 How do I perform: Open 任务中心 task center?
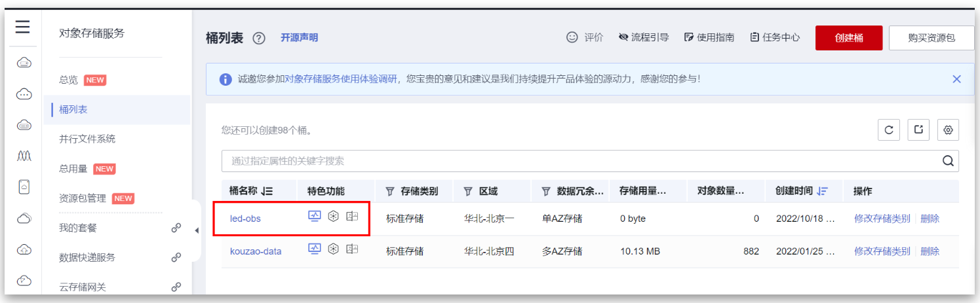click(775, 37)
